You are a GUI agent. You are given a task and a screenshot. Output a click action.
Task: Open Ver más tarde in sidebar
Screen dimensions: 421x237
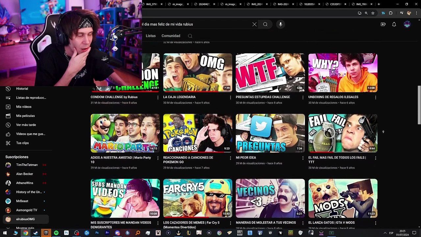[x=26, y=125]
